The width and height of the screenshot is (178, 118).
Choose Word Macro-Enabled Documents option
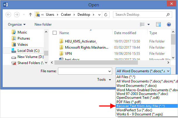click(147, 90)
